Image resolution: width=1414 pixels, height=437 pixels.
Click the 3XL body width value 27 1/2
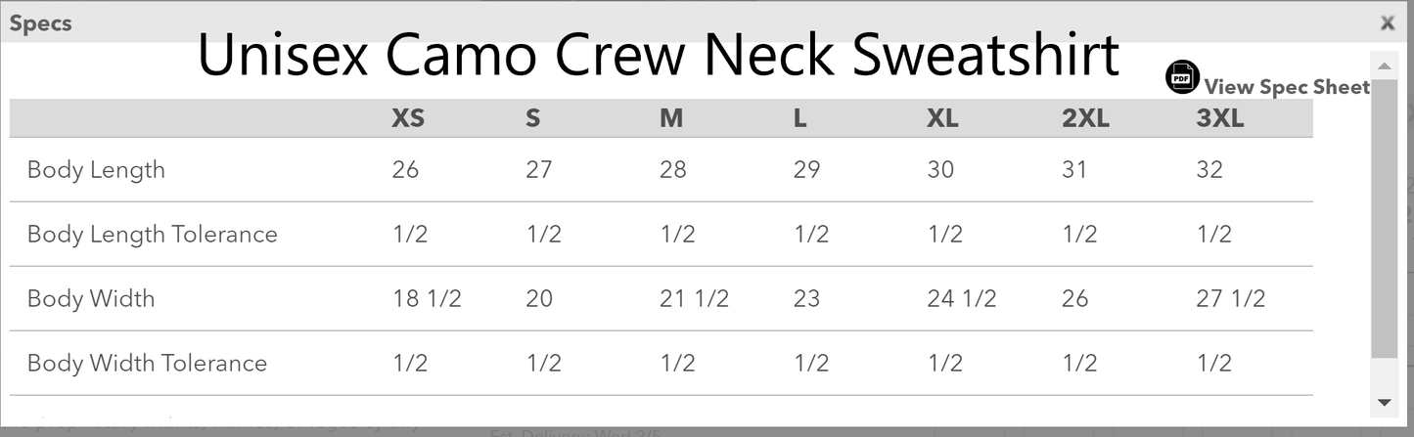1231,299
